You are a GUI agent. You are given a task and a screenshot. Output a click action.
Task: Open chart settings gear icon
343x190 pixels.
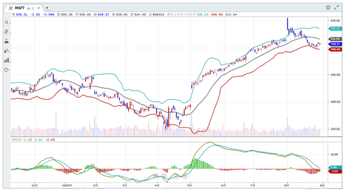pyautogui.click(x=328, y=7)
